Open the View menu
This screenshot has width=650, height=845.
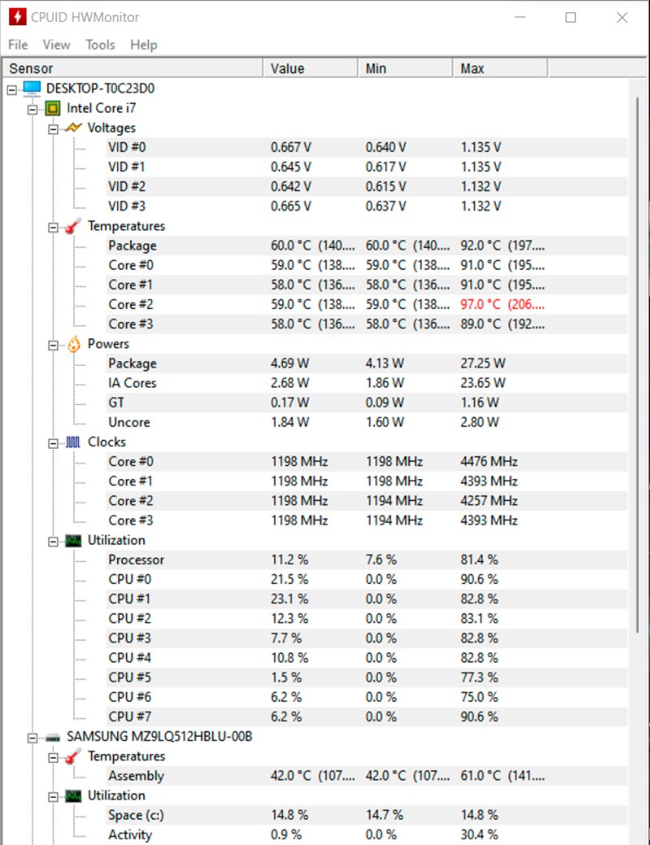[56, 45]
